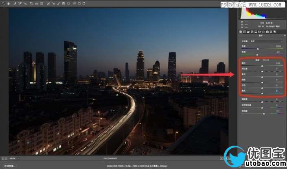Rotate image clockwise using toolbar icon
Image resolution: width=287 pixels, height=169 pixels.
point(84,3)
